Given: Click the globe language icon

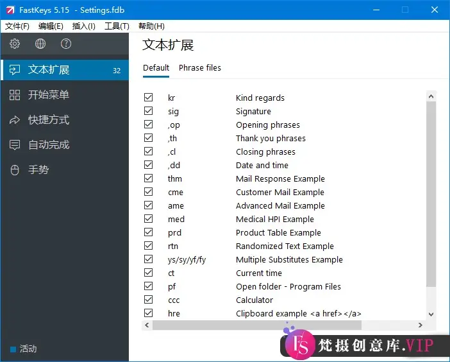Looking at the screenshot, I should (40, 44).
